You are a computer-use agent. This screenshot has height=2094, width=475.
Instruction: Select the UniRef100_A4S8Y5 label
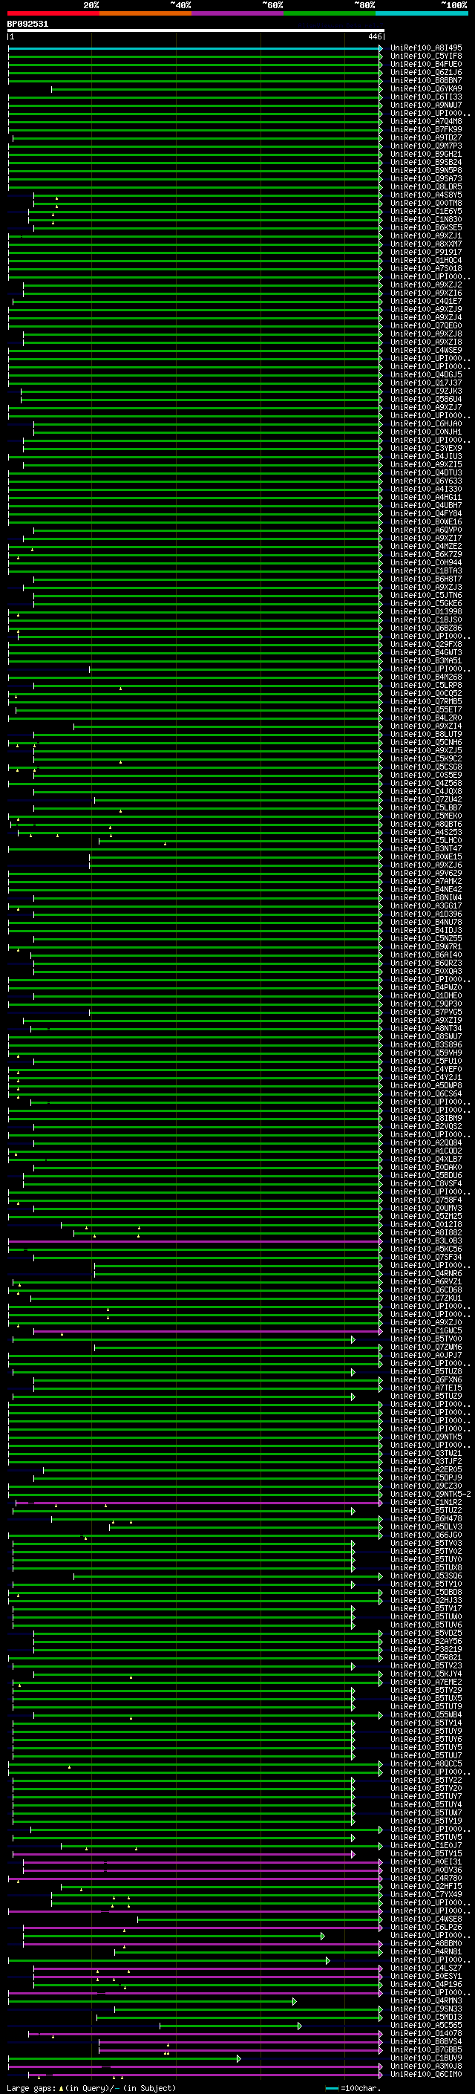click(426, 195)
